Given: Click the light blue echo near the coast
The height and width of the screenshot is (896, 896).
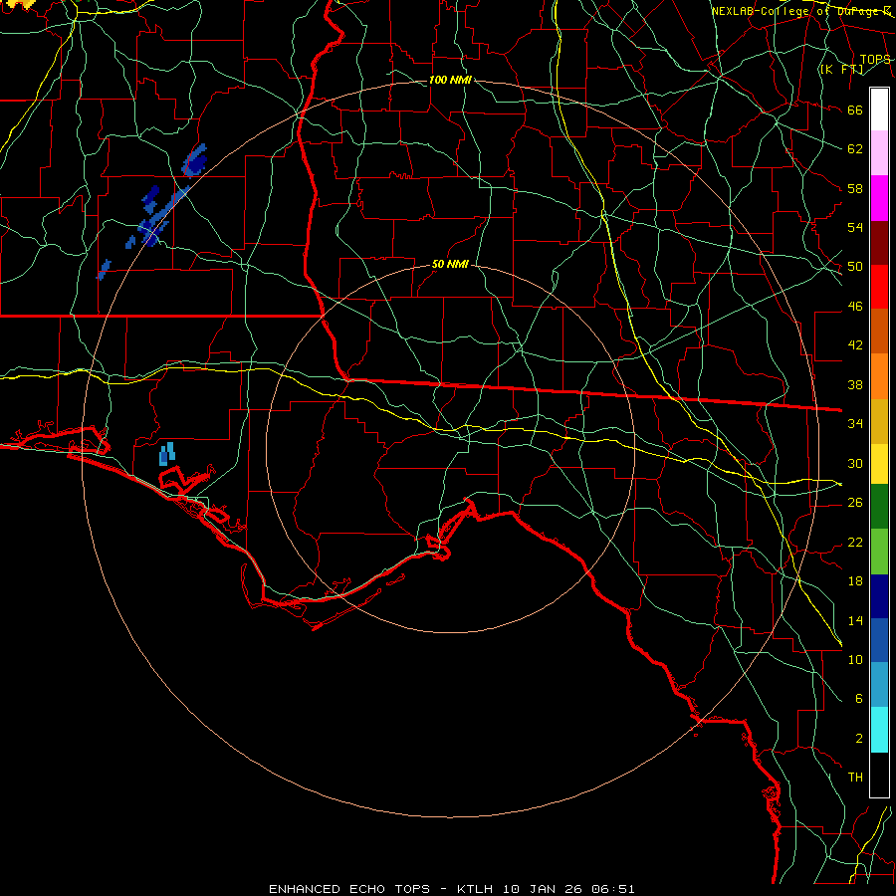Looking at the screenshot, I should coord(167,454).
